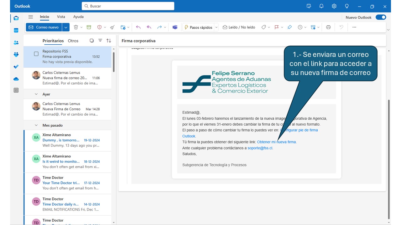Viewport: 401px width, 225px height.
Task: Click the Pasos rápidos button
Action: (x=198, y=27)
